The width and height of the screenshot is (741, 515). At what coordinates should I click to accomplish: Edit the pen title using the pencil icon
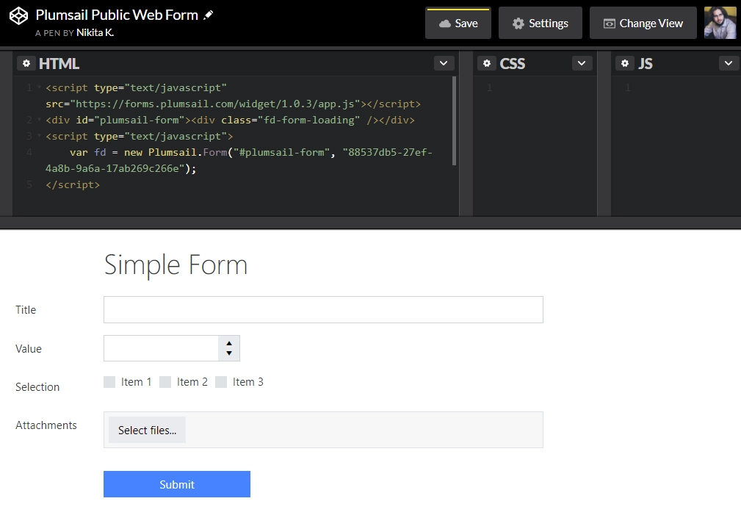point(208,13)
